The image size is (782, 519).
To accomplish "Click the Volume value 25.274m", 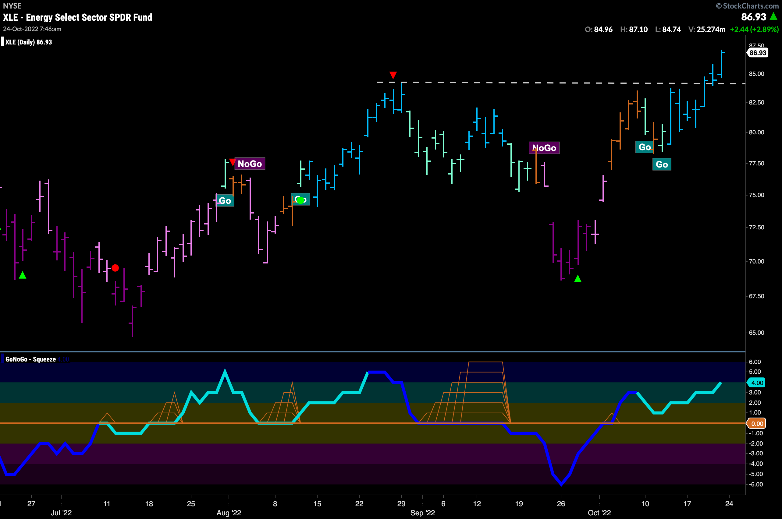I will [x=711, y=29].
